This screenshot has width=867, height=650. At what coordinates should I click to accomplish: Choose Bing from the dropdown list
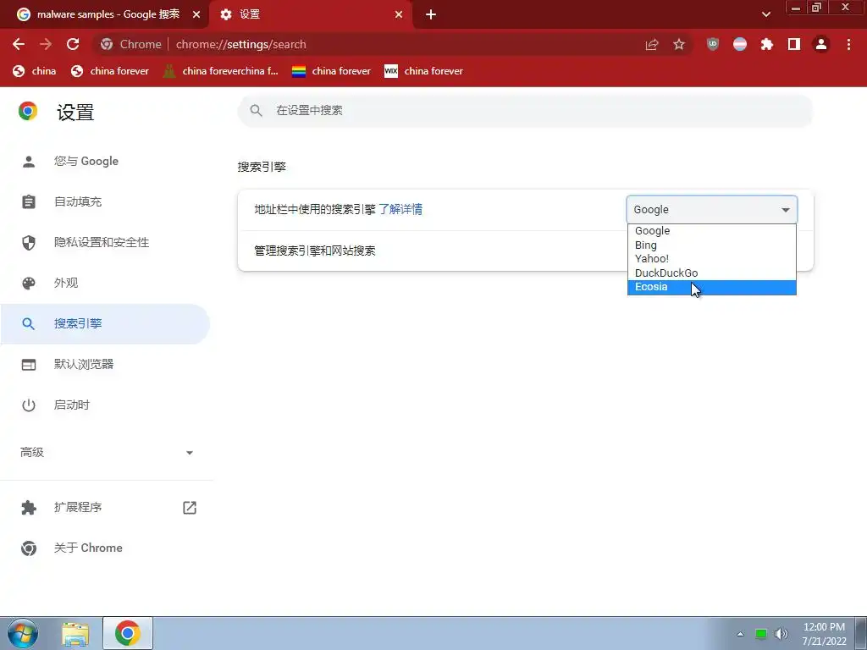click(x=711, y=245)
